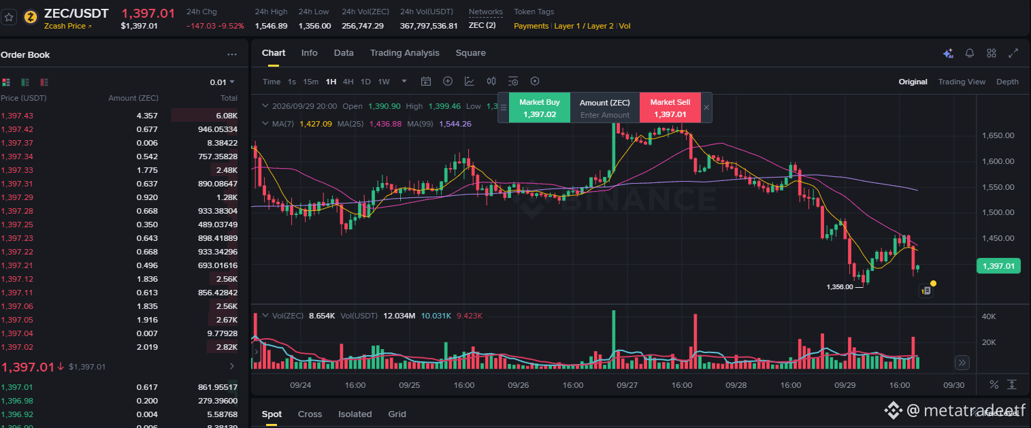Viewport: 1031px width, 428px height.
Task: Open chart layout grid icon
Action: click(x=992, y=53)
